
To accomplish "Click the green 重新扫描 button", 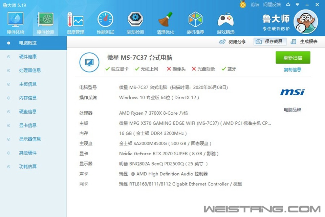I will point(293,58).
